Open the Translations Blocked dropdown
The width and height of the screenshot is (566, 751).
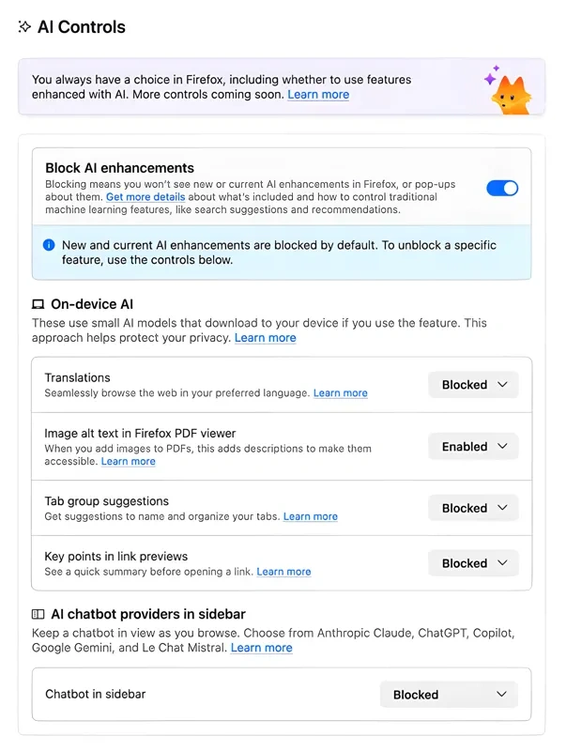click(473, 385)
